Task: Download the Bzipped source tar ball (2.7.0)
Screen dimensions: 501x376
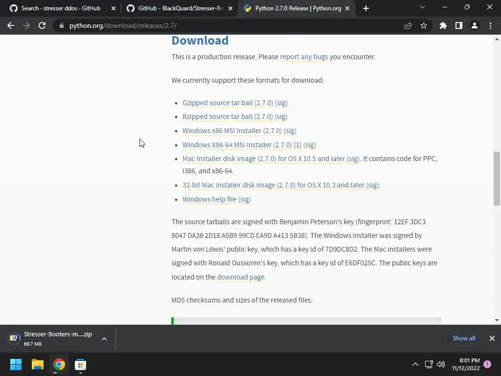Action: pyautogui.click(x=228, y=117)
